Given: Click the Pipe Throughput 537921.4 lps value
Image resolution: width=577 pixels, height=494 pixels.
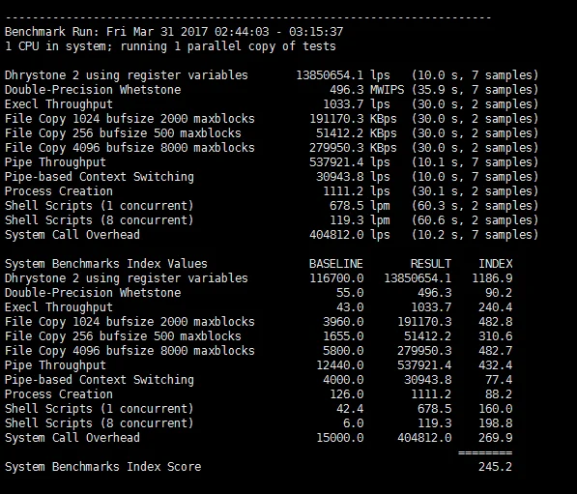Looking at the screenshot, I should click(349, 162).
